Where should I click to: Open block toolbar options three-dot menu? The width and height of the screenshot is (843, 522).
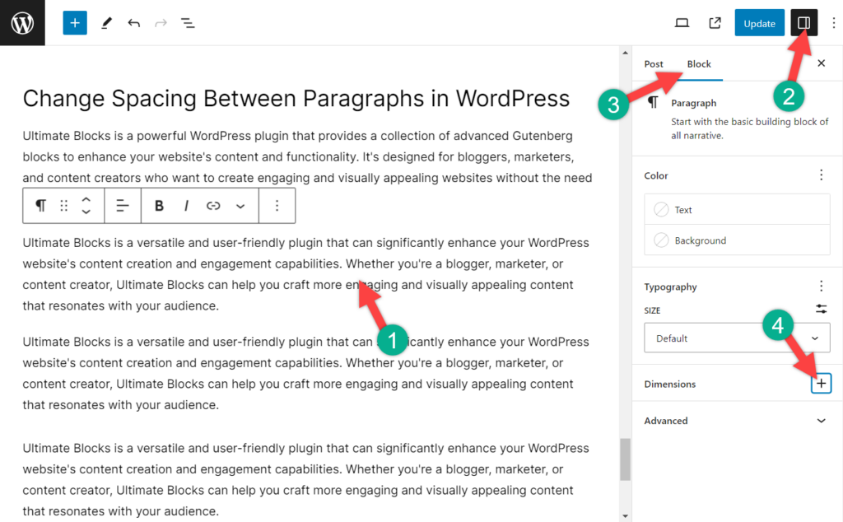277,205
